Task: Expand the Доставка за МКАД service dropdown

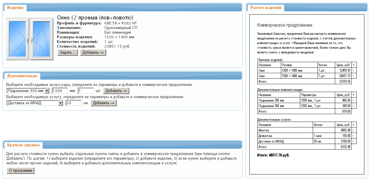Action: [60, 103]
